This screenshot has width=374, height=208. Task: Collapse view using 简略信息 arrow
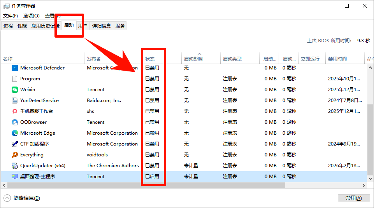click(x=7, y=198)
